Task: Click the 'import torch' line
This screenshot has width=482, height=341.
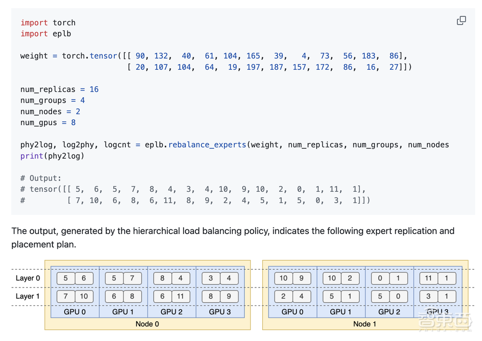Action: (x=48, y=23)
